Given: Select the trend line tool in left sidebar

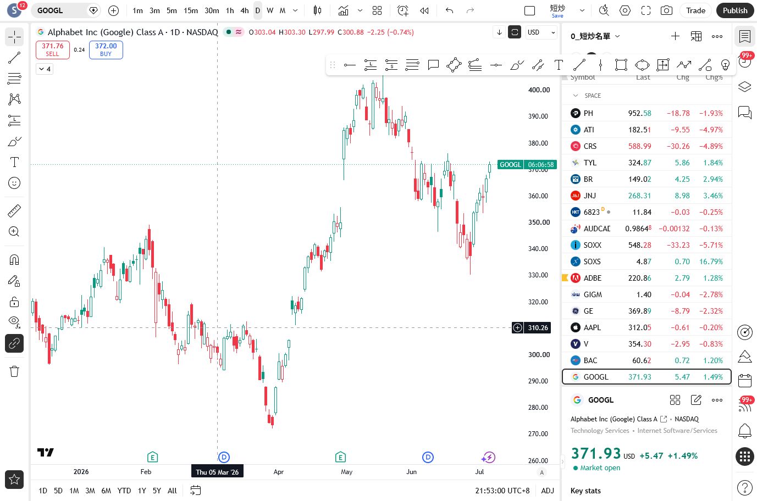Looking at the screenshot, I should 14,58.
